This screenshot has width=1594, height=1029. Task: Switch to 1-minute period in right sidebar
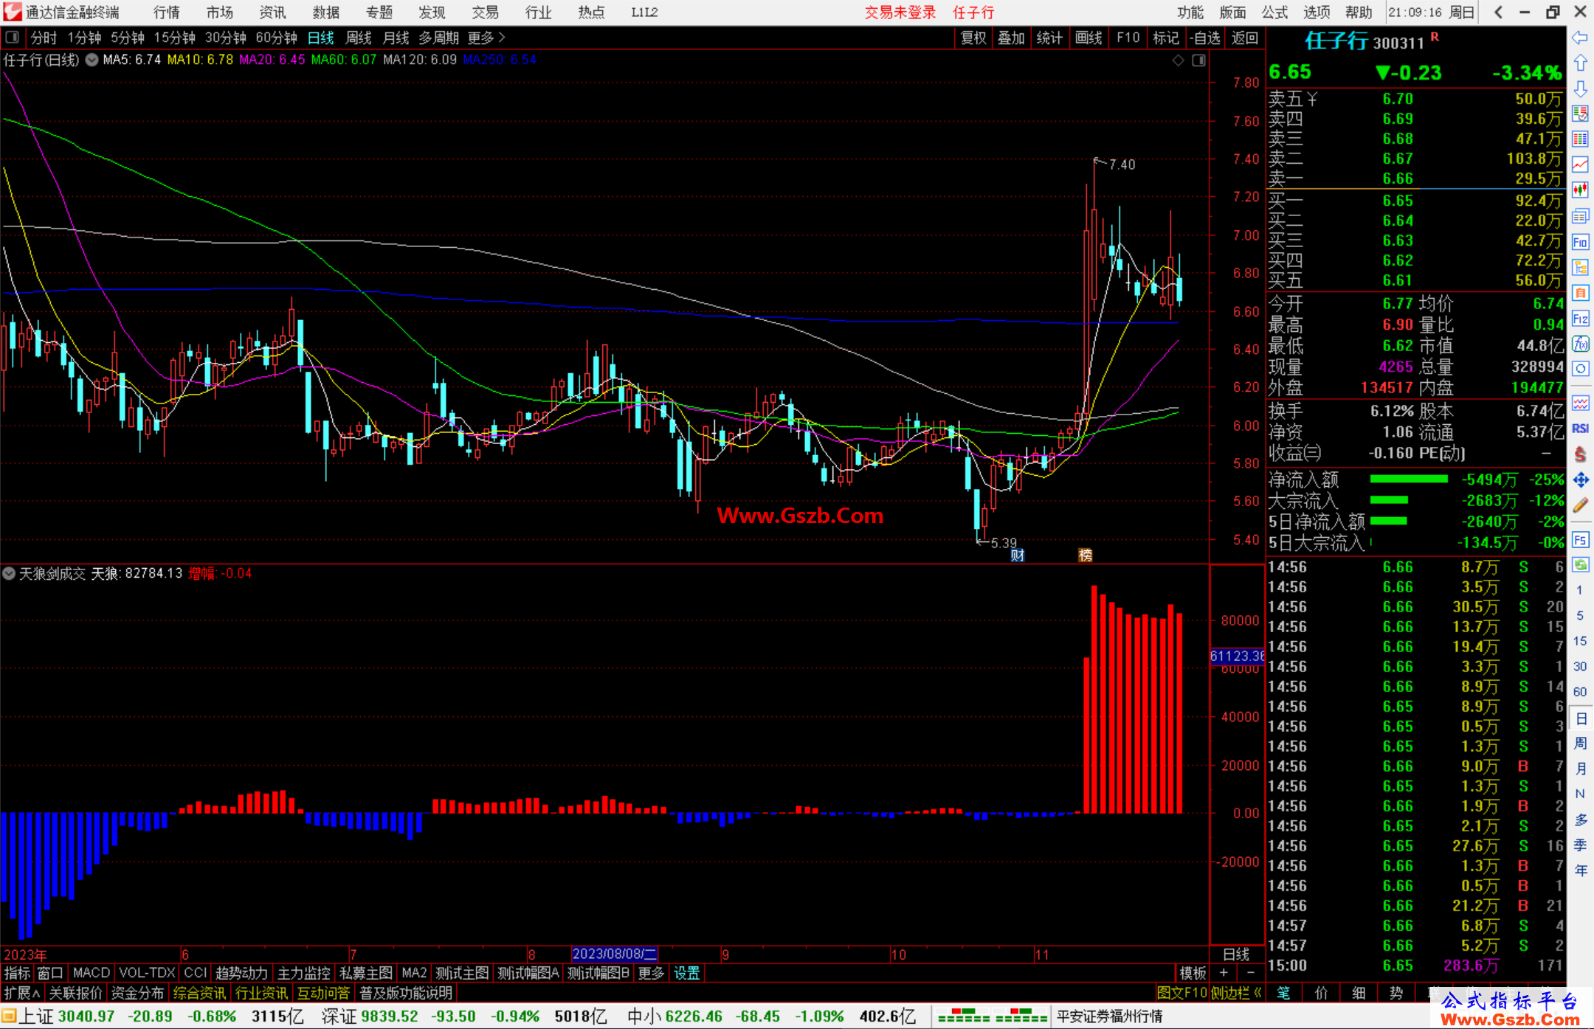tap(1579, 590)
